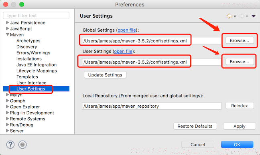Select the User Settings tree item
Image resolution: width=260 pixels, height=155 pixels.
pyautogui.click(x=36, y=89)
